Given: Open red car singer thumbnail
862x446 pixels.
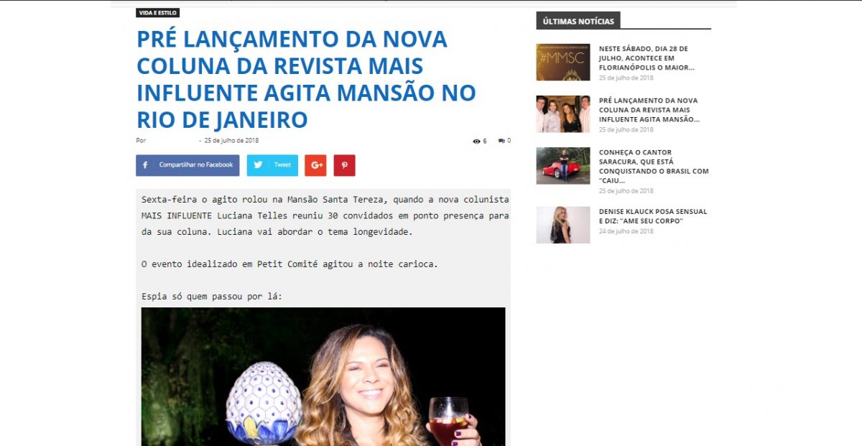Looking at the screenshot, I should [x=563, y=166].
